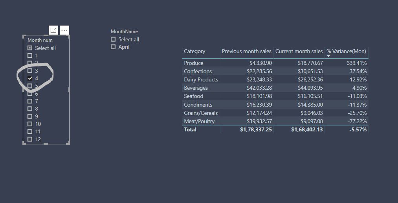Click the 37.54% variance value

click(x=358, y=71)
